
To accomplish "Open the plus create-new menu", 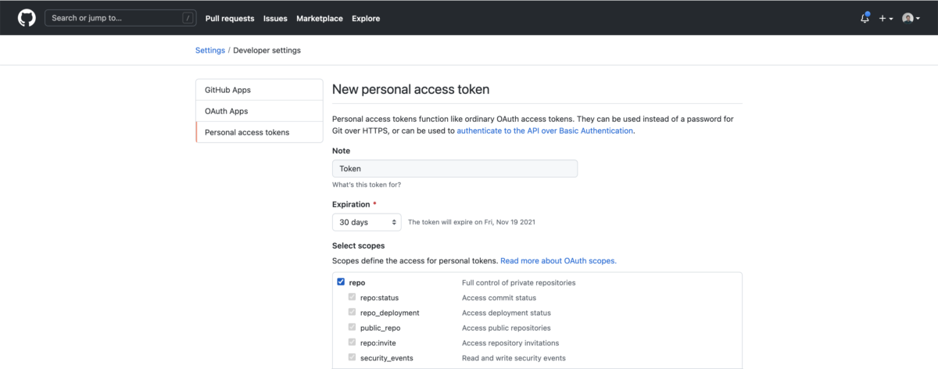I will [885, 18].
